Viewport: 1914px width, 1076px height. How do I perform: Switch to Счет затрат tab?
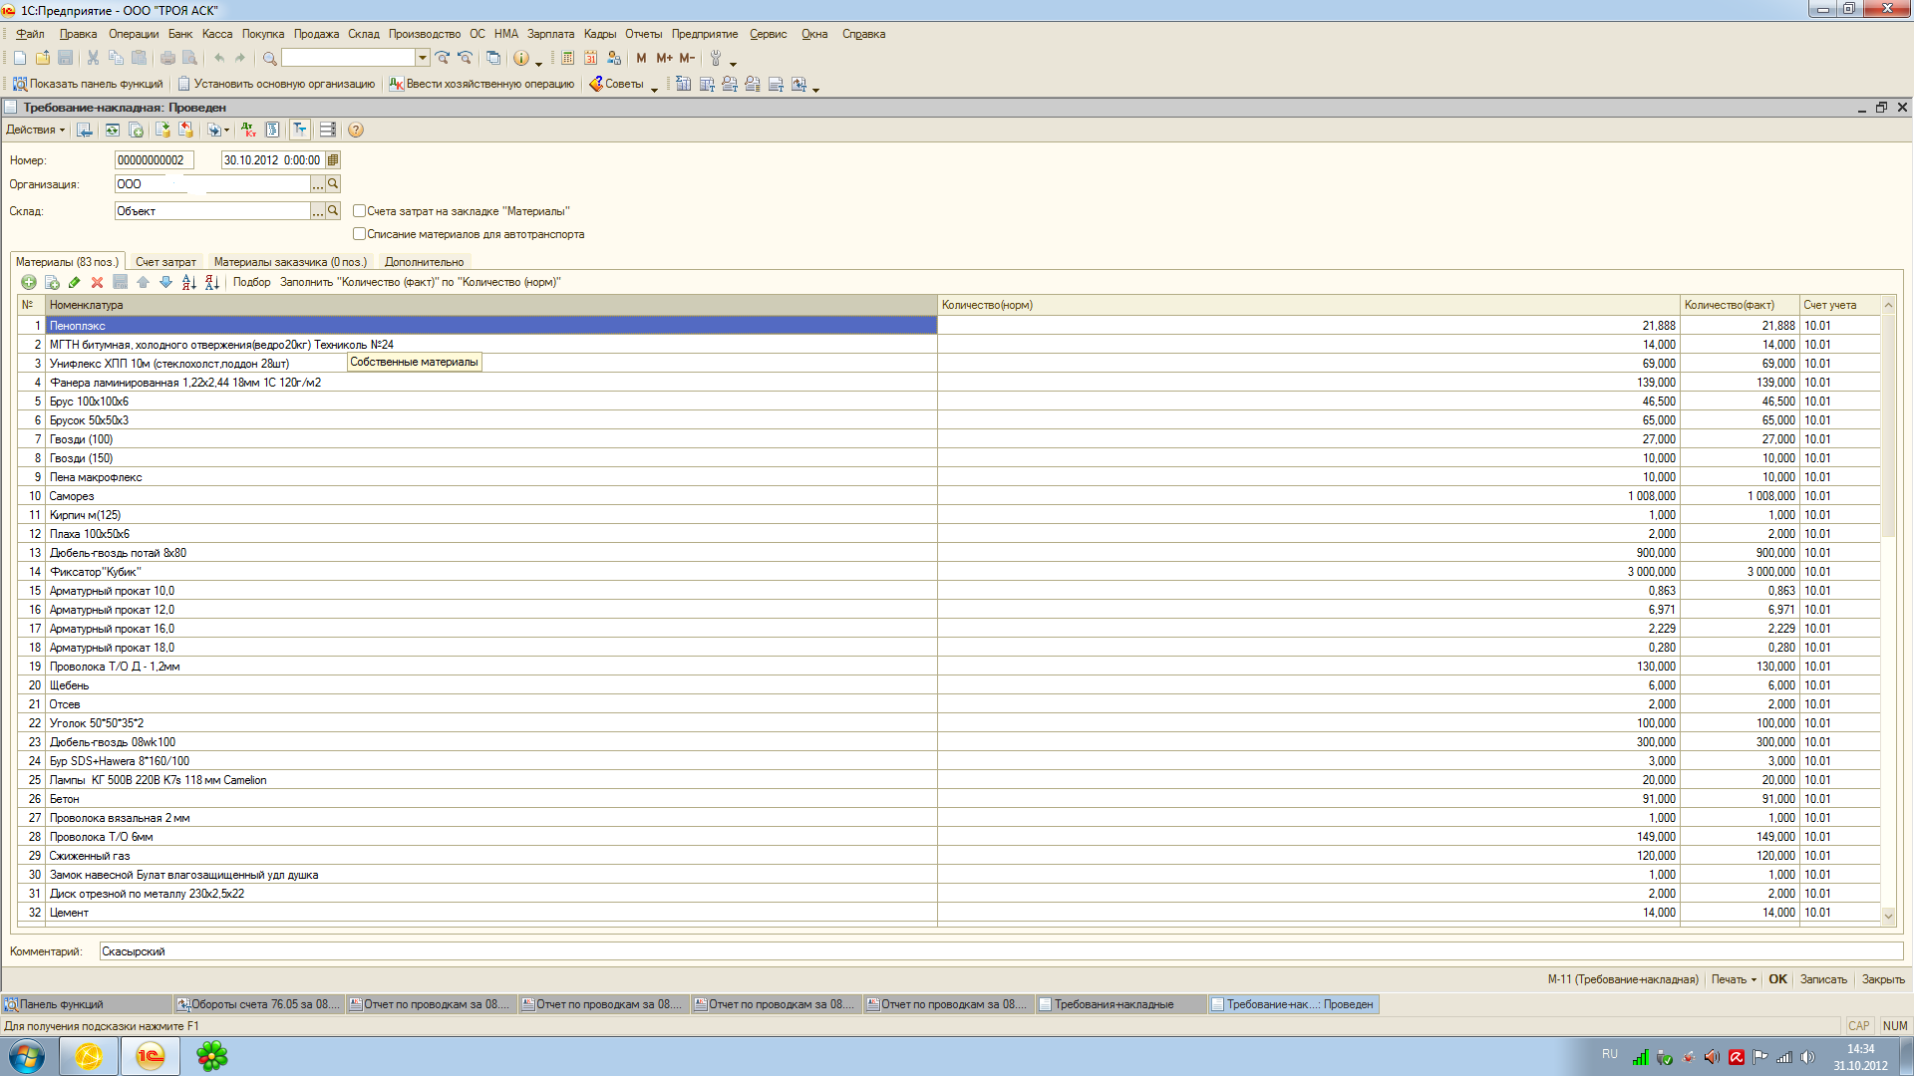pyautogui.click(x=165, y=262)
